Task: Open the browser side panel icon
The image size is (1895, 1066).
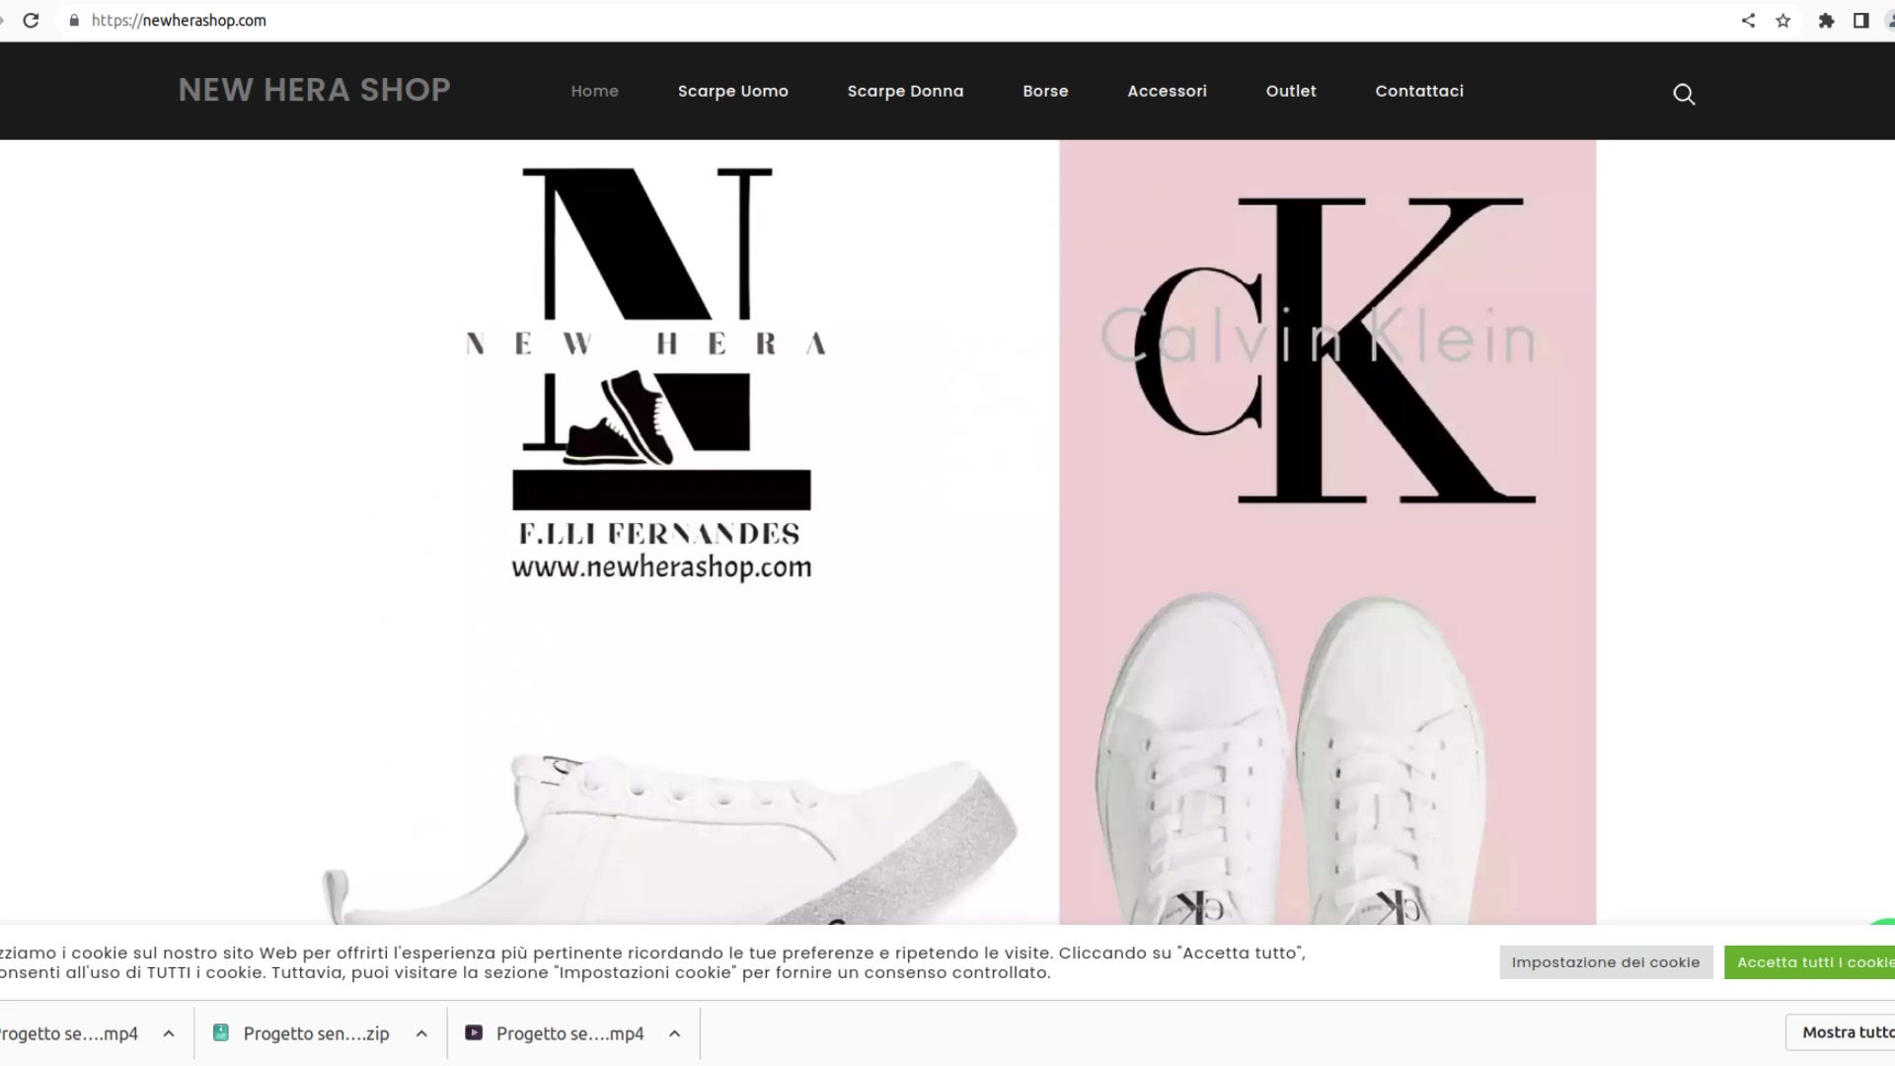Action: (1859, 20)
